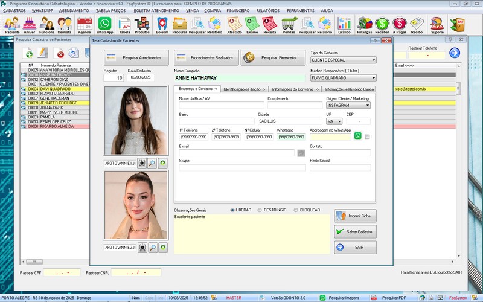Choose the BLOQUEAR radio option

(295, 210)
